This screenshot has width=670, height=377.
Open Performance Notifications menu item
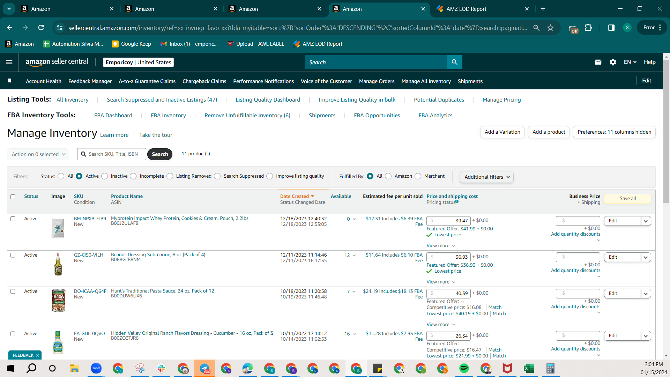click(x=263, y=81)
